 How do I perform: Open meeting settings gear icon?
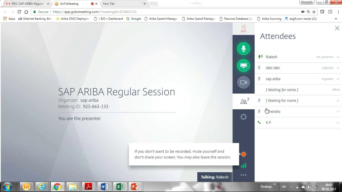(x=243, y=117)
